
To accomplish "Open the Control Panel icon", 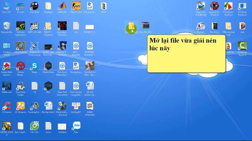I will click(7, 49).
